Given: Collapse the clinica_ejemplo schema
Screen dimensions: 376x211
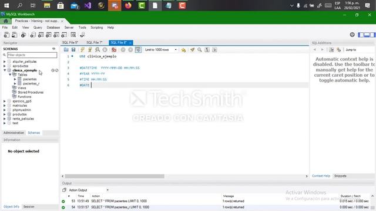Looking at the screenshot, I should [x=5, y=70].
